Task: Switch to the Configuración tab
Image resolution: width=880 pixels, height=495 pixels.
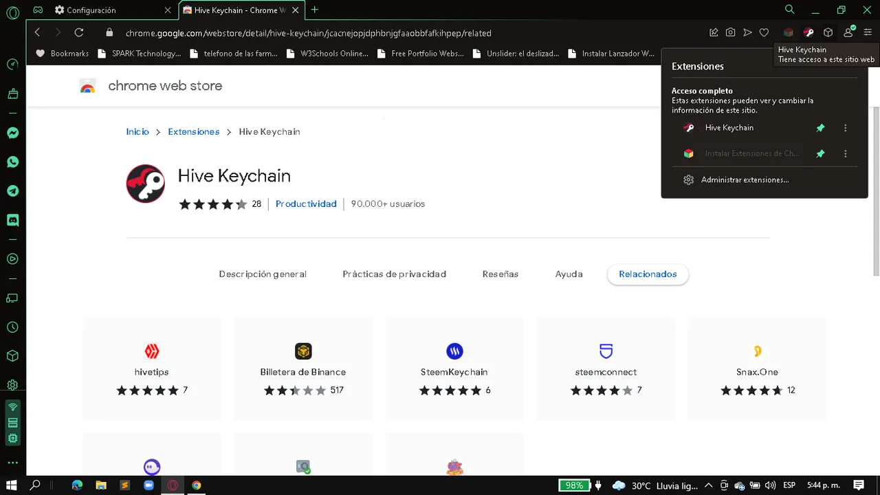Action: [113, 10]
